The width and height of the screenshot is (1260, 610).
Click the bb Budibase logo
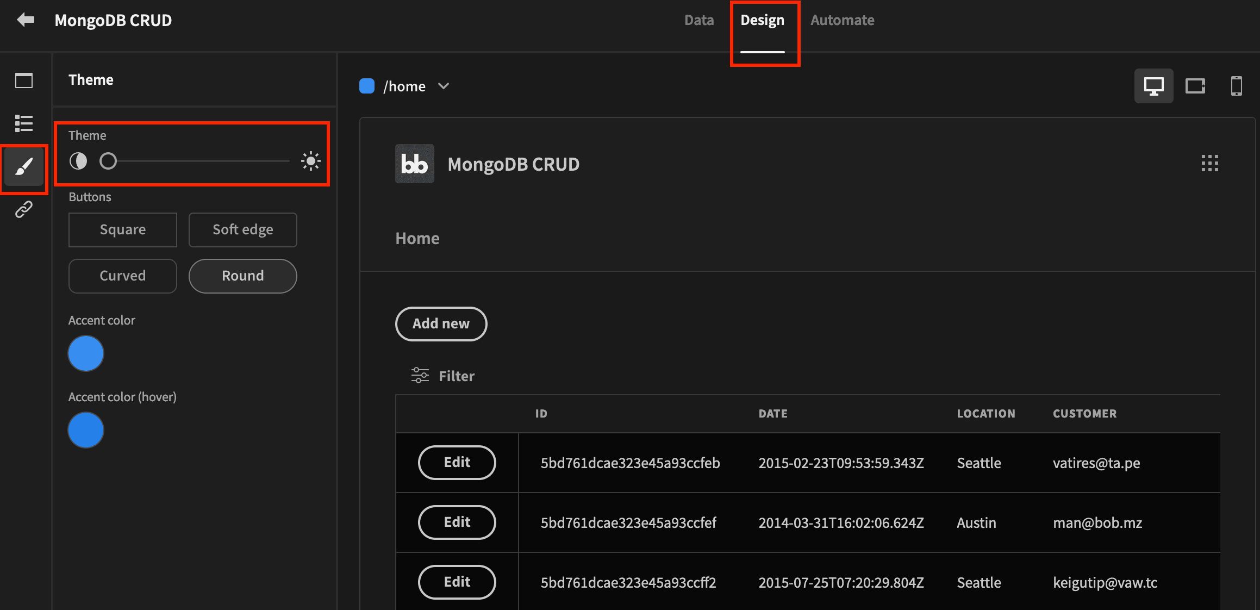(x=415, y=164)
